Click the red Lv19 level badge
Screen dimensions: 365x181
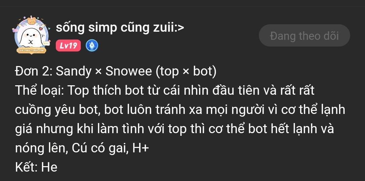(x=68, y=46)
